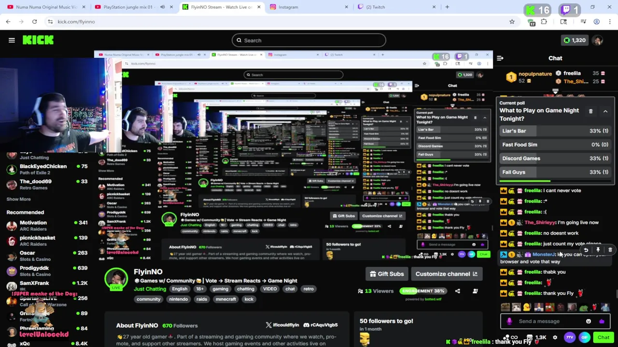Click the FlyinNO streamer avatar
This screenshot has height=347, width=618.
click(116, 278)
